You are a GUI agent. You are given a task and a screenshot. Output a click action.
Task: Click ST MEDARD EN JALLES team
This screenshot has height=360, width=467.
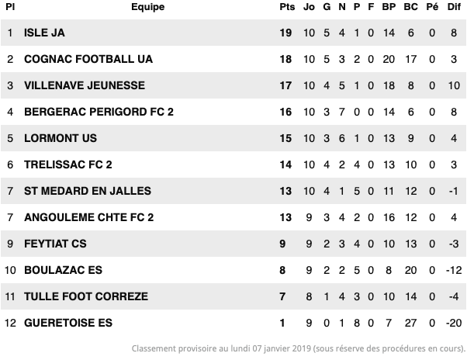point(88,191)
